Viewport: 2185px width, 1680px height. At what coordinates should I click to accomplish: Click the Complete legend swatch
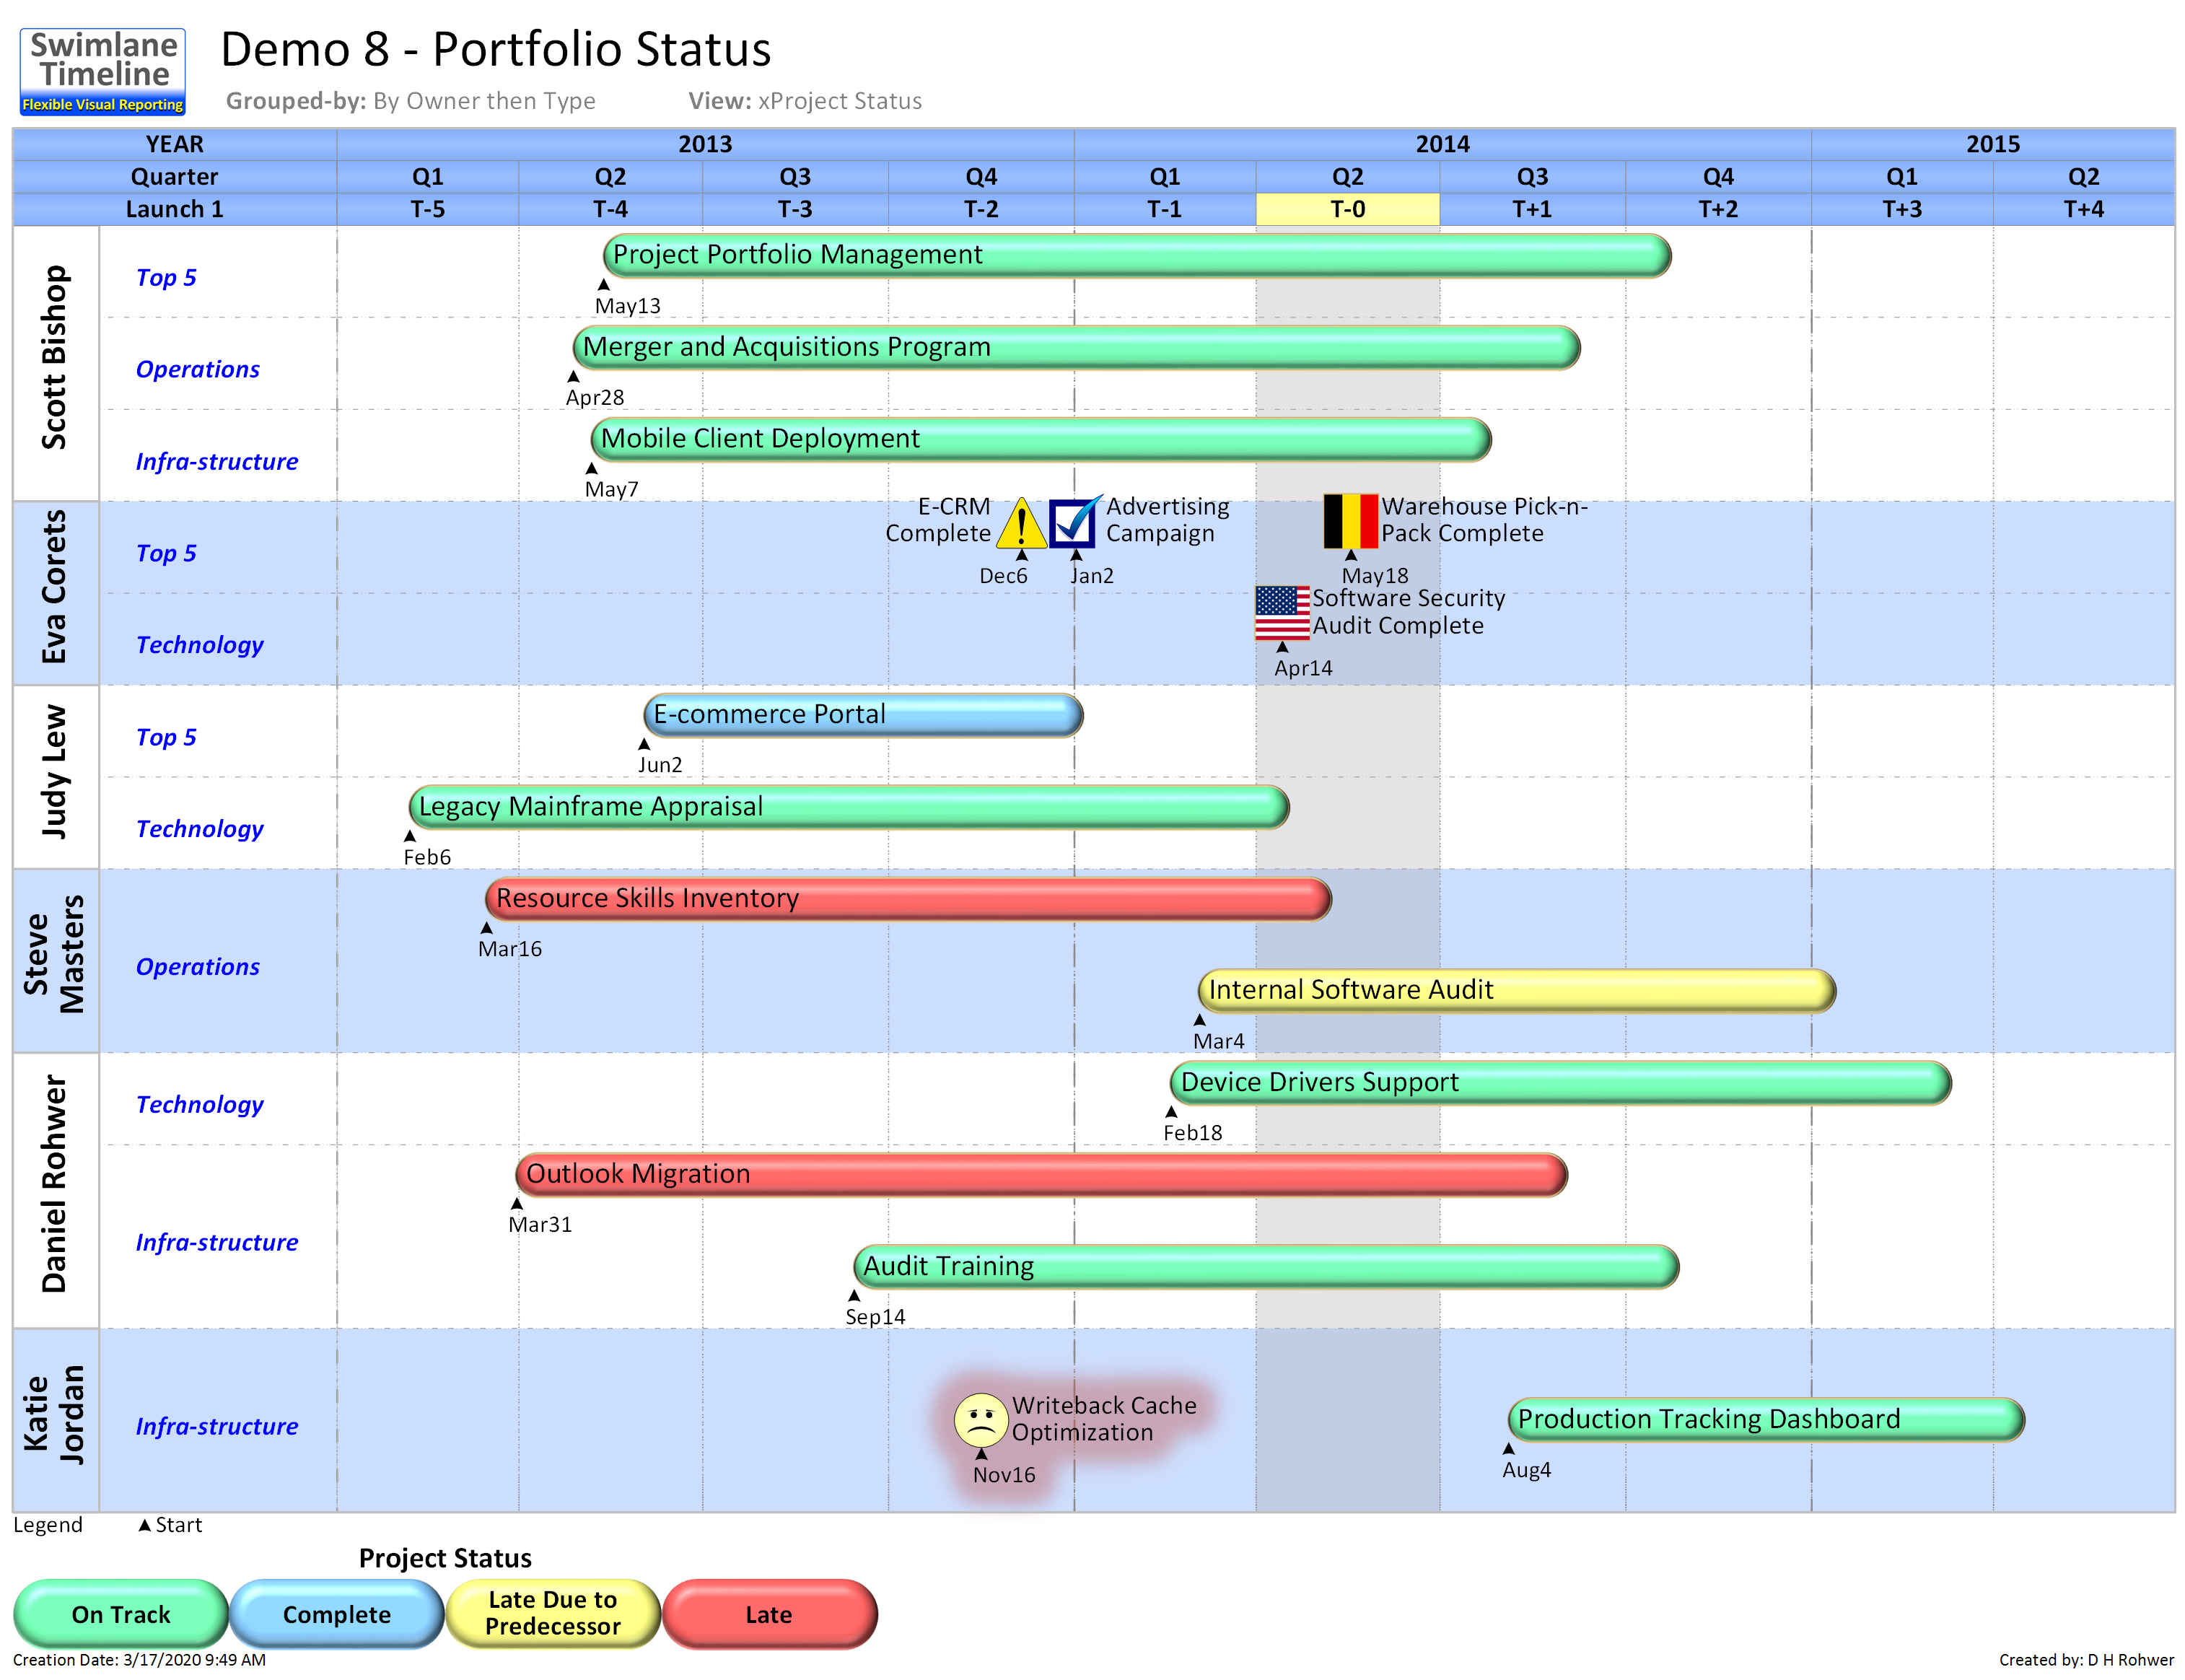337,1614
